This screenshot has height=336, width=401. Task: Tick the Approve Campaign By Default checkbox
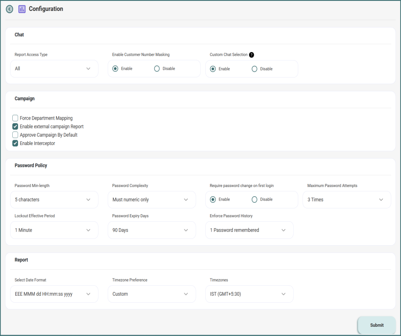[x=15, y=135]
